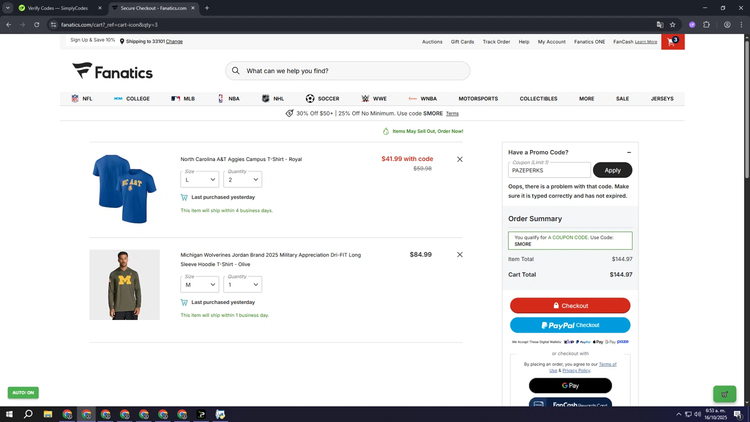Open the WNBA category menu
This screenshot has width=750, height=422.
(423, 99)
